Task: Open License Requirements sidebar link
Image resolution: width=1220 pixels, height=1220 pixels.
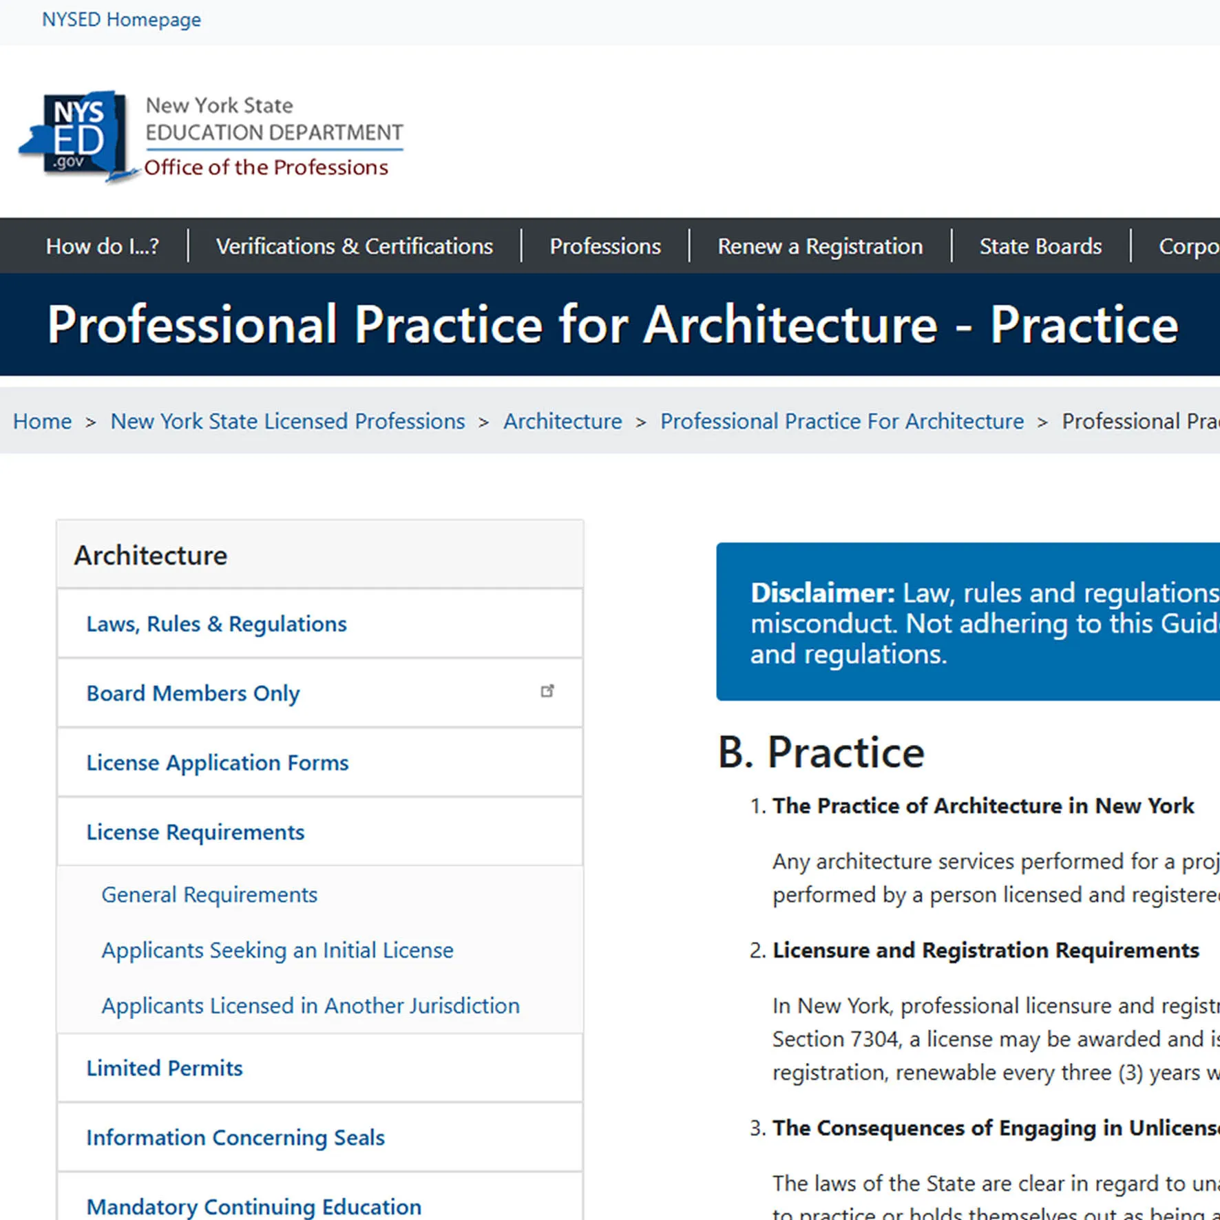Action: (320, 832)
